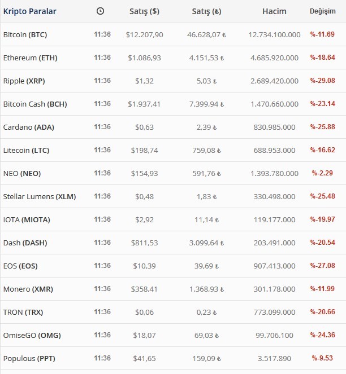The width and height of the screenshot is (346, 374).
Task: Open Dash (DASH) coin link
Action: tap(25, 243)
